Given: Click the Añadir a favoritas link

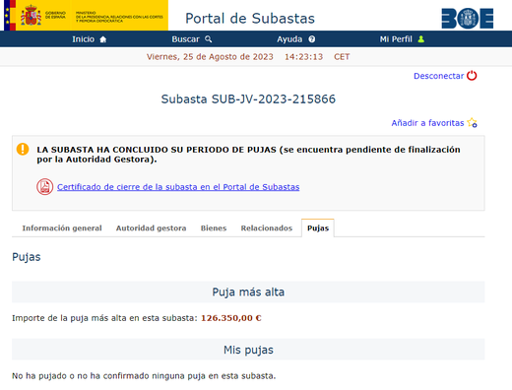Looking at the screenshot, I should [x=427, y=123].
